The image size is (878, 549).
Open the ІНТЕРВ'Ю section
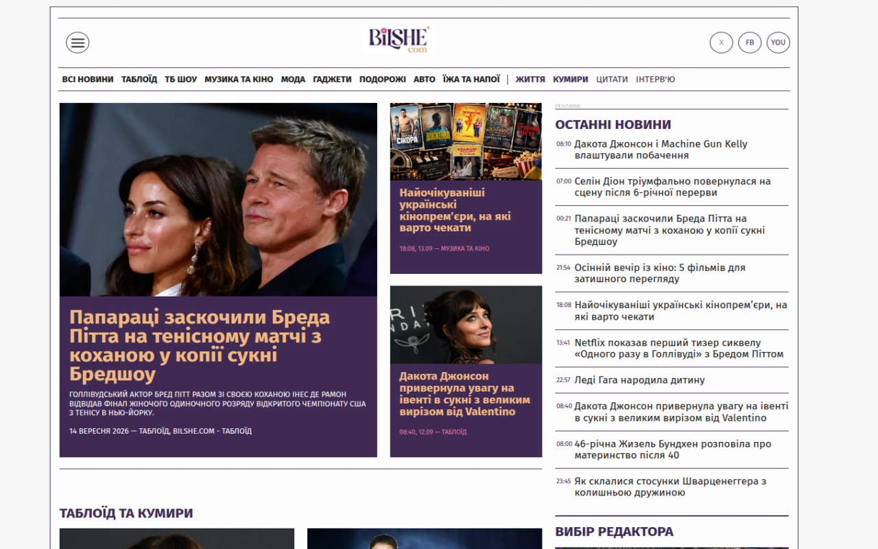click(x=655, y=80)
